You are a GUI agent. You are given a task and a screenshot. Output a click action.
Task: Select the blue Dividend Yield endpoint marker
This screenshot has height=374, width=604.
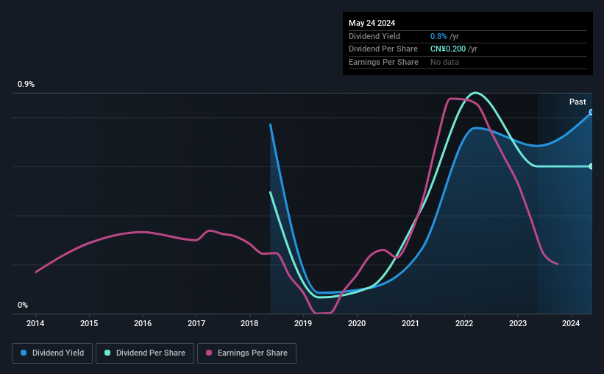pyautogui.click(x=591, y=112)
